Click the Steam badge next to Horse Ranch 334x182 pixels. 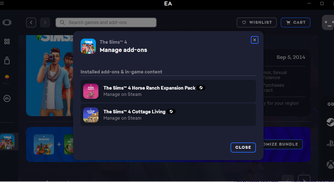click(201, 88)
